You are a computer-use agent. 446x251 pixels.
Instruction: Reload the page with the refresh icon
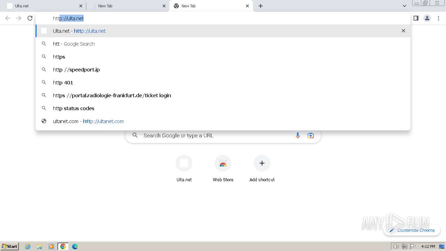(30, 18)
